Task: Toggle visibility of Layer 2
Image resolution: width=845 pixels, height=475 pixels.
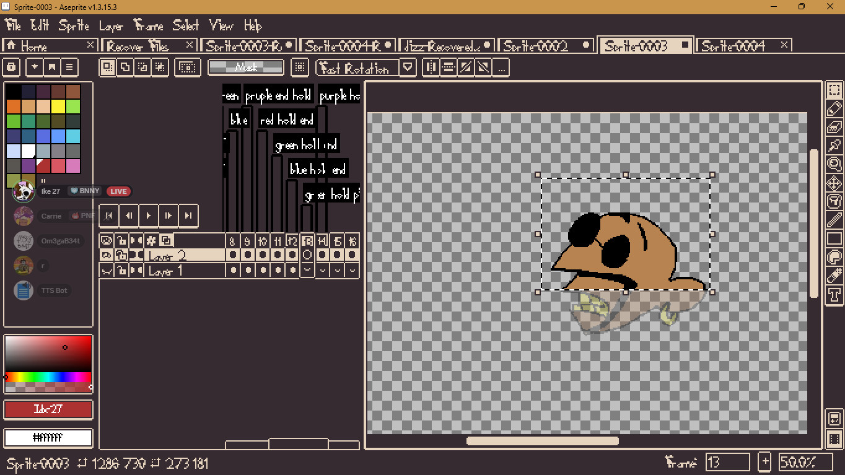Action: click(107, 255)
